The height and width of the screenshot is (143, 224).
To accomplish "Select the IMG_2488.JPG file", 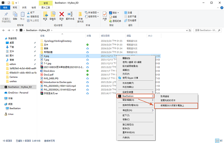I will [49, 78].
